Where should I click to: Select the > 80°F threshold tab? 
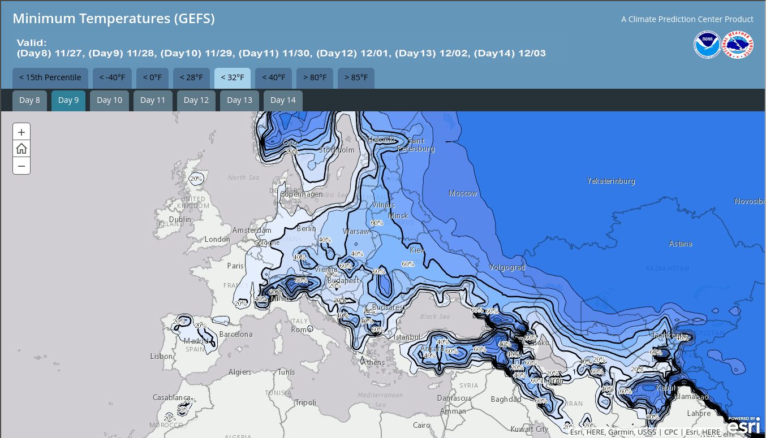[315, 78]
